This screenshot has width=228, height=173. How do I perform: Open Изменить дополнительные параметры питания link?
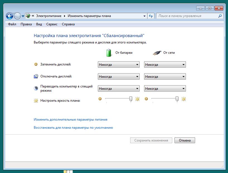71,120
